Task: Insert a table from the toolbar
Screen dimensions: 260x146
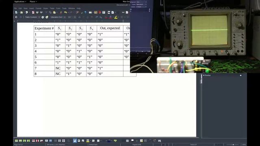Action: (x=90, y=13)
